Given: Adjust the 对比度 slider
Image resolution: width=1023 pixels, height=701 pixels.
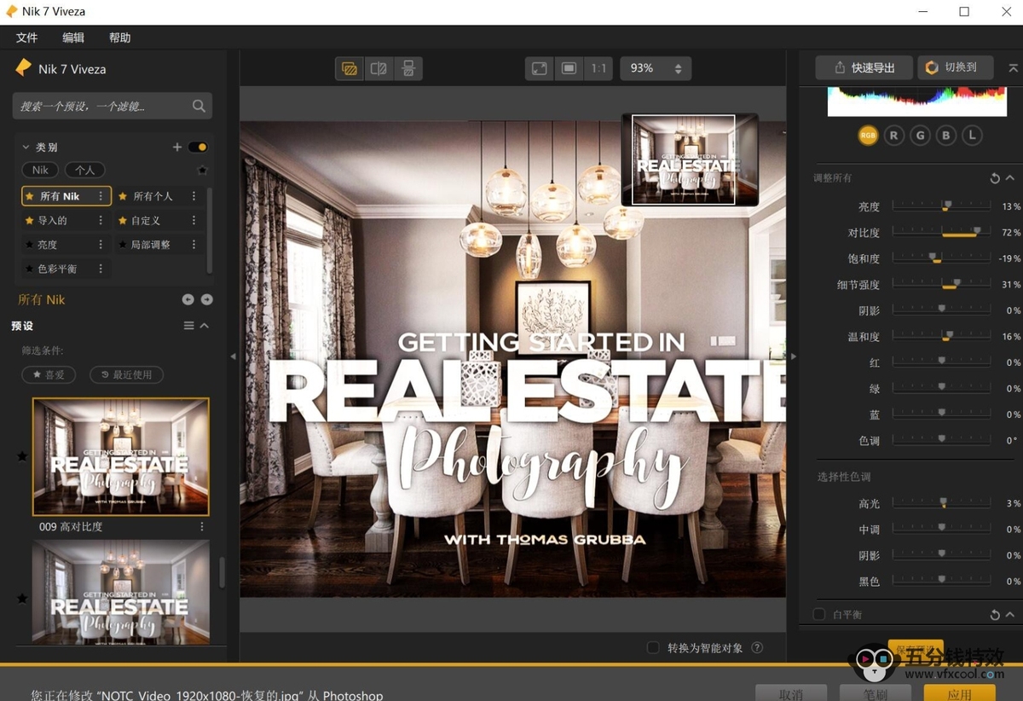Looking at the screenshot, I should 941,232.
